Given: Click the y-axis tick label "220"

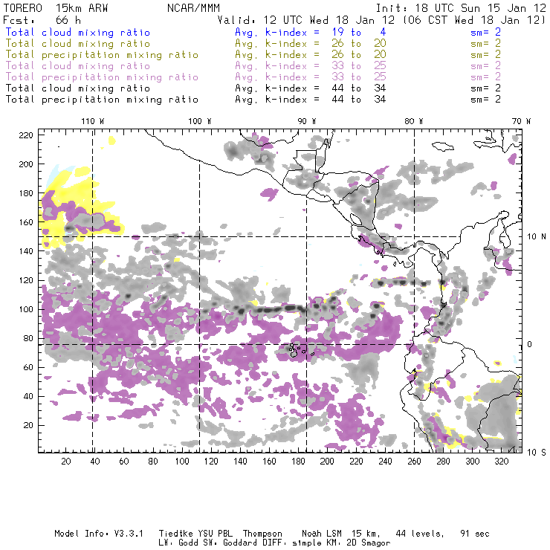Looking at the screenshot, I should 26,135.
